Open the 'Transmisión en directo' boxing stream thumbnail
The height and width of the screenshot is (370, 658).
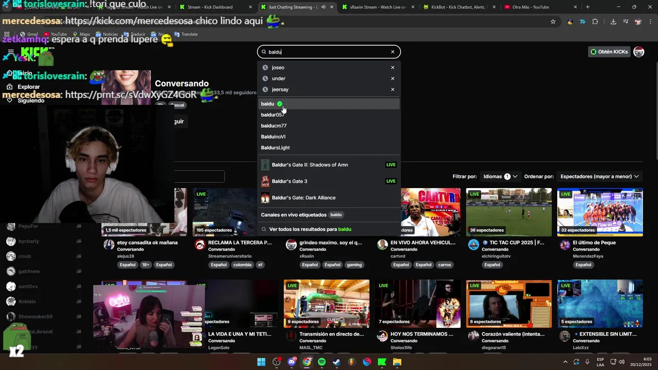326,304
